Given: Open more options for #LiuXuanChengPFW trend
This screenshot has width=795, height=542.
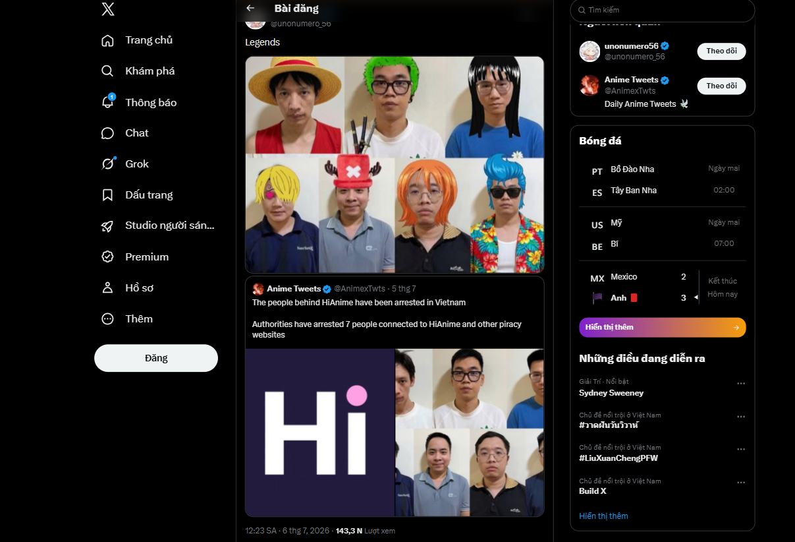Looking at the screenshot, I should tap(741, 449).
